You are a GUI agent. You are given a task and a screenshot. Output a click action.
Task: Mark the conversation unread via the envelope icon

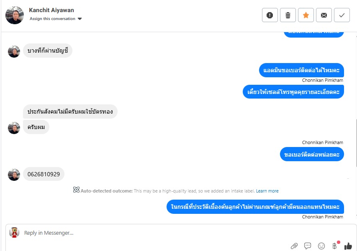(324, 15)
